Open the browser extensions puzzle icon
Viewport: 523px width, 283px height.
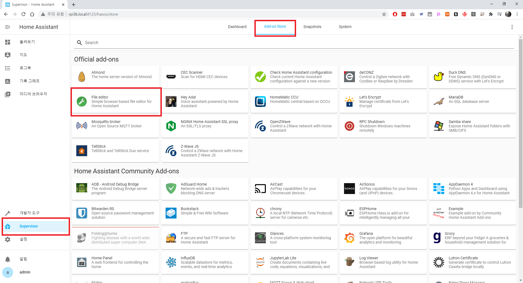click(x=491, y=14)
